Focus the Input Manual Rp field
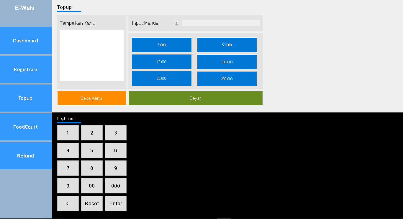Viewport: 403px width, 219px height. coord(220,23)
